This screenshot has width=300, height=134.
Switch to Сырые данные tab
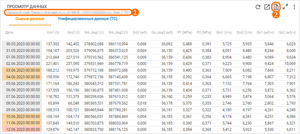[30, 19]
